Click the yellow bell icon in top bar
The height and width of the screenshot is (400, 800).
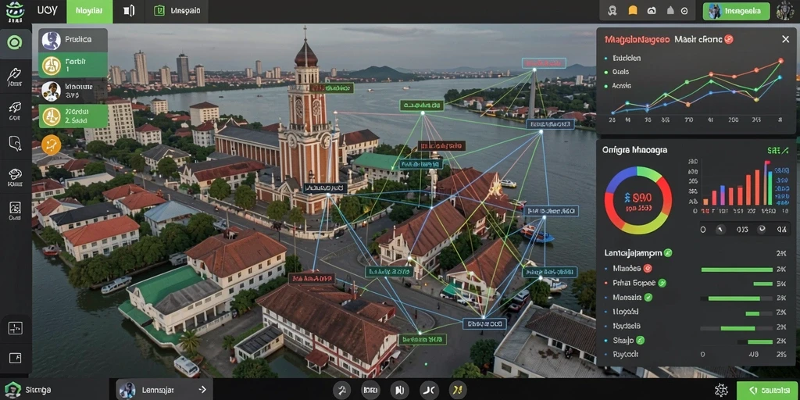coord(633,11)
